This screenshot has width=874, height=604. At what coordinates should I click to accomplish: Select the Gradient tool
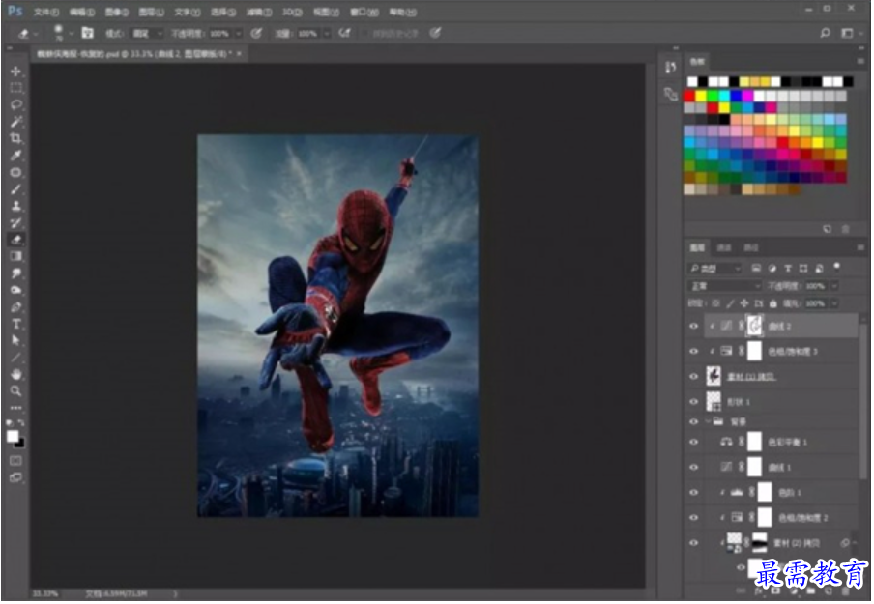(x=15, y=256)
